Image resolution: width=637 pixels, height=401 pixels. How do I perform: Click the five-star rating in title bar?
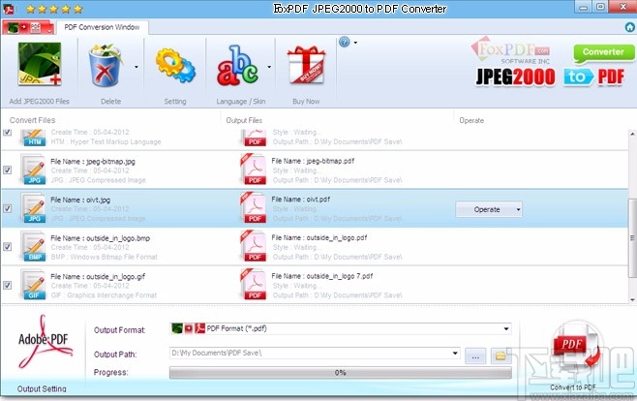click(53, 9)
